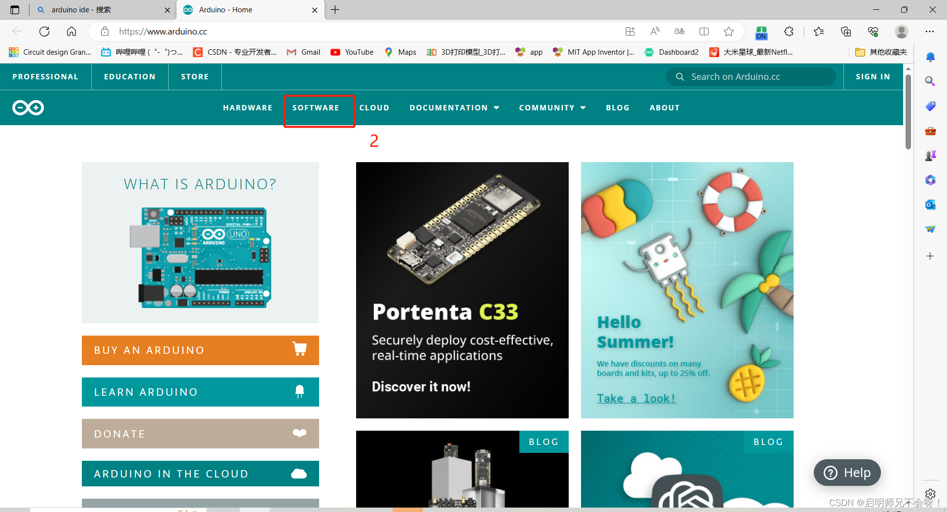Open sidebar Outlook icon

point(930,205)
